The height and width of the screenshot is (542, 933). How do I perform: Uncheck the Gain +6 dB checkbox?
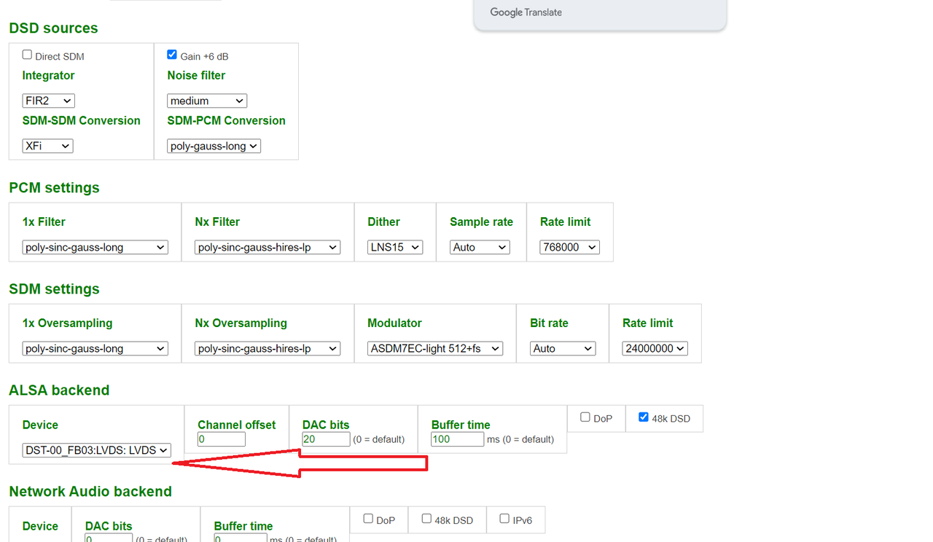tap(172, 55)
